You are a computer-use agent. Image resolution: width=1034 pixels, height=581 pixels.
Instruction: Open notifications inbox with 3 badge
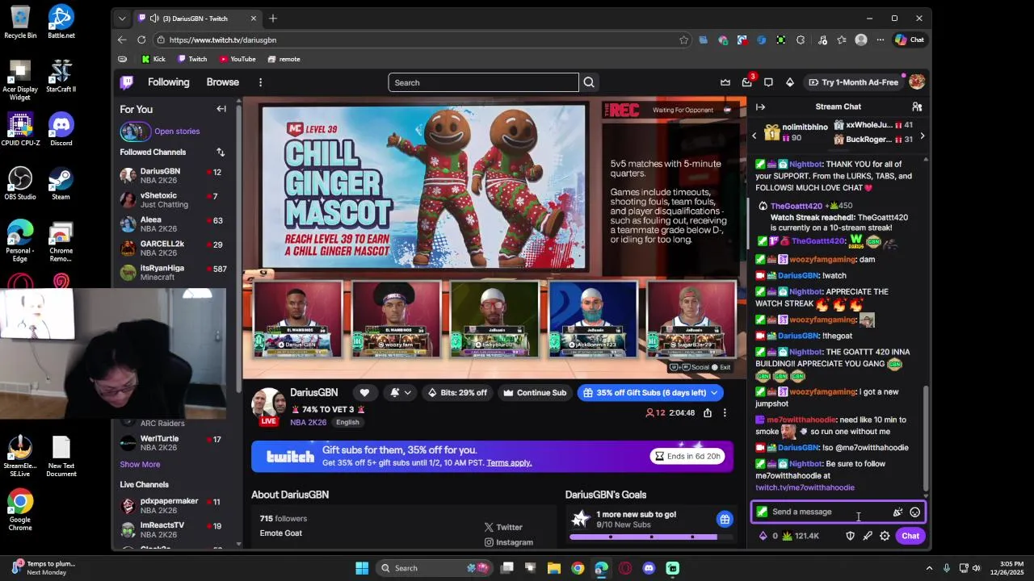pos(747,82)
